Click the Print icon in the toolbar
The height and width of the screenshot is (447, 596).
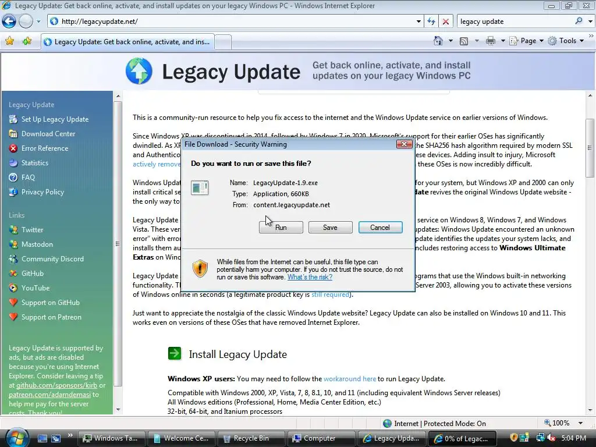tap(490, 41)
